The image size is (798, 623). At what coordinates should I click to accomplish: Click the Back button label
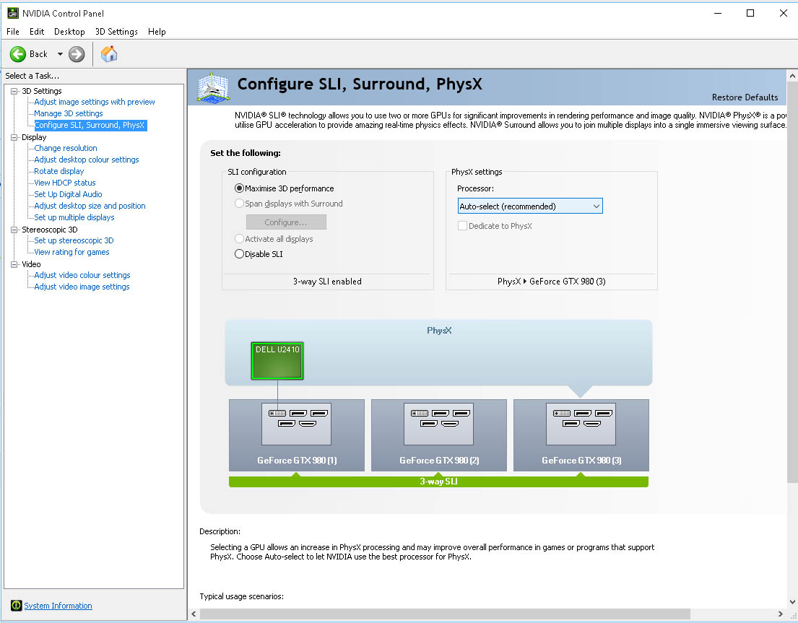pos(38,54)
